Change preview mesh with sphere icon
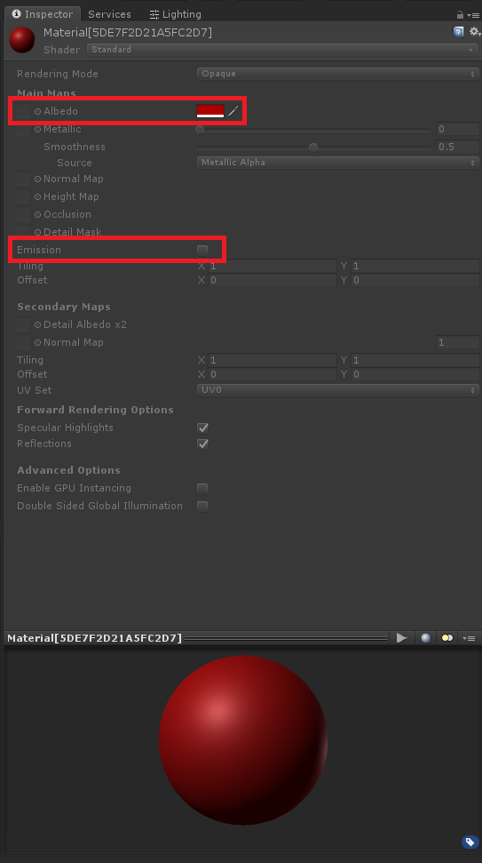The image size is (482, 863). [426, 638]
